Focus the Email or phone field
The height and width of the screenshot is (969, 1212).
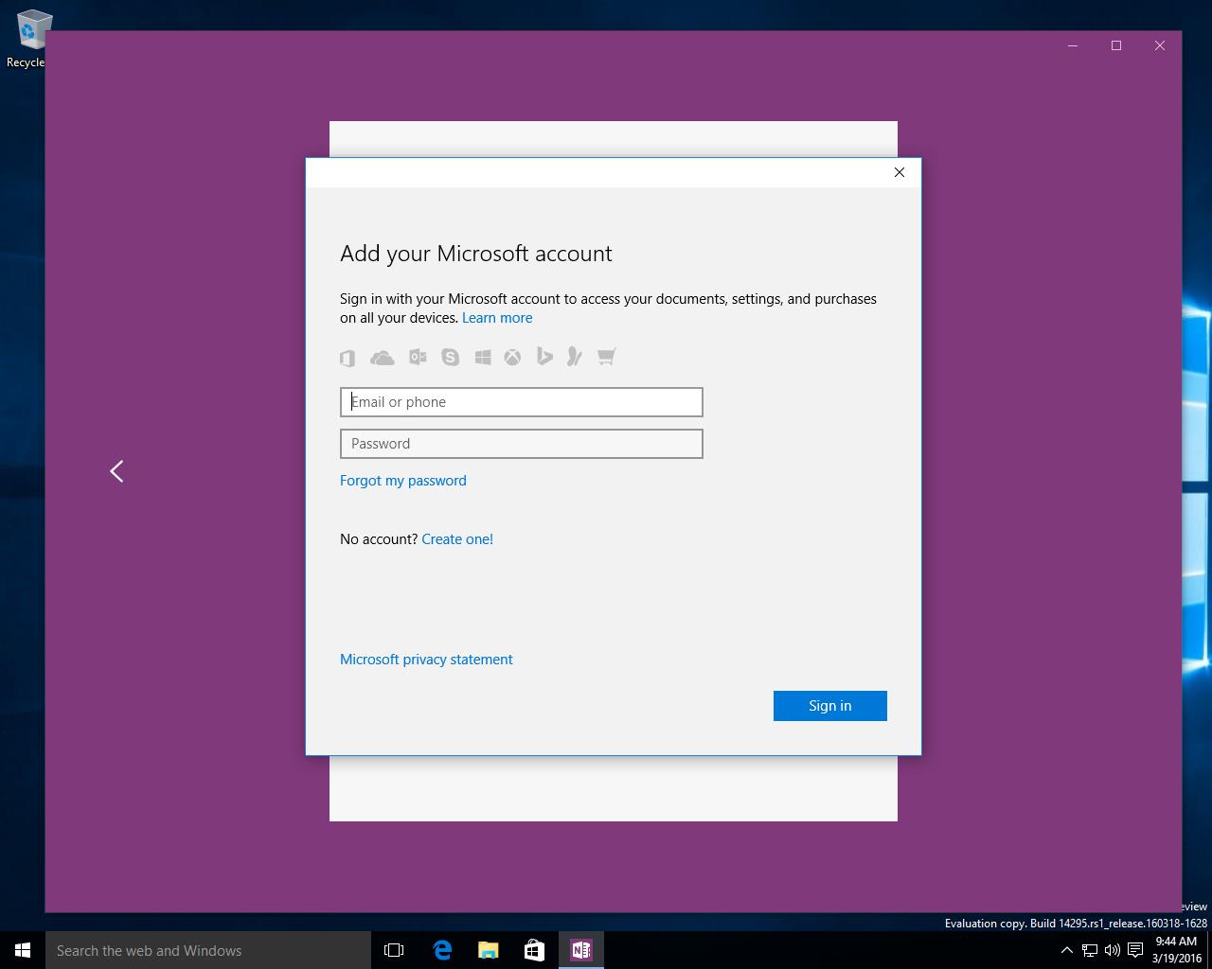pyautogui.click(x=522, y=402)
